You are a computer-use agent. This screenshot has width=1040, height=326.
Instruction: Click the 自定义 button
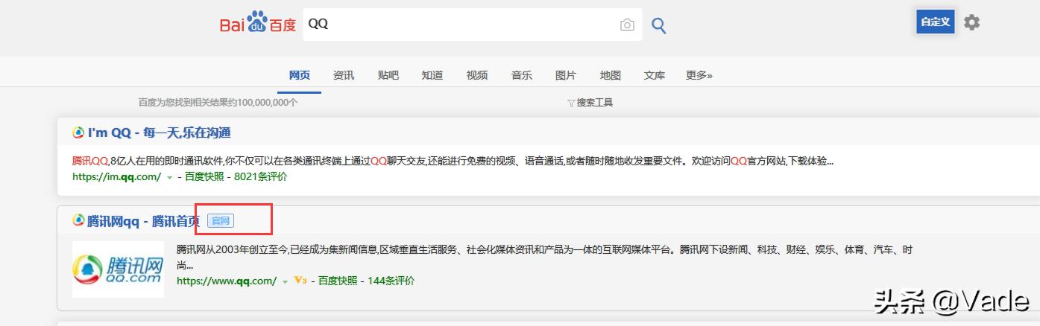[x=936, y=22]
